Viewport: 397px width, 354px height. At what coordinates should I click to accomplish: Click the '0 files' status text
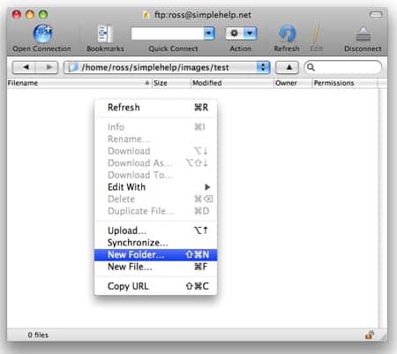(x=38, y=335)
